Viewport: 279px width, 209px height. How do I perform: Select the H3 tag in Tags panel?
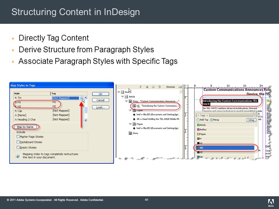(x=226, y=152)
